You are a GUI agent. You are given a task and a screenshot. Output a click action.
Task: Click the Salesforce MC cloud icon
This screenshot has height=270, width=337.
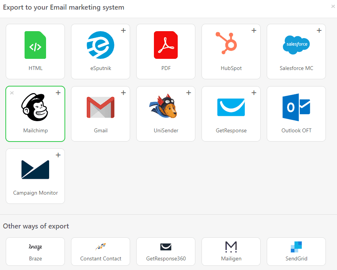click(x=296, y=45)
